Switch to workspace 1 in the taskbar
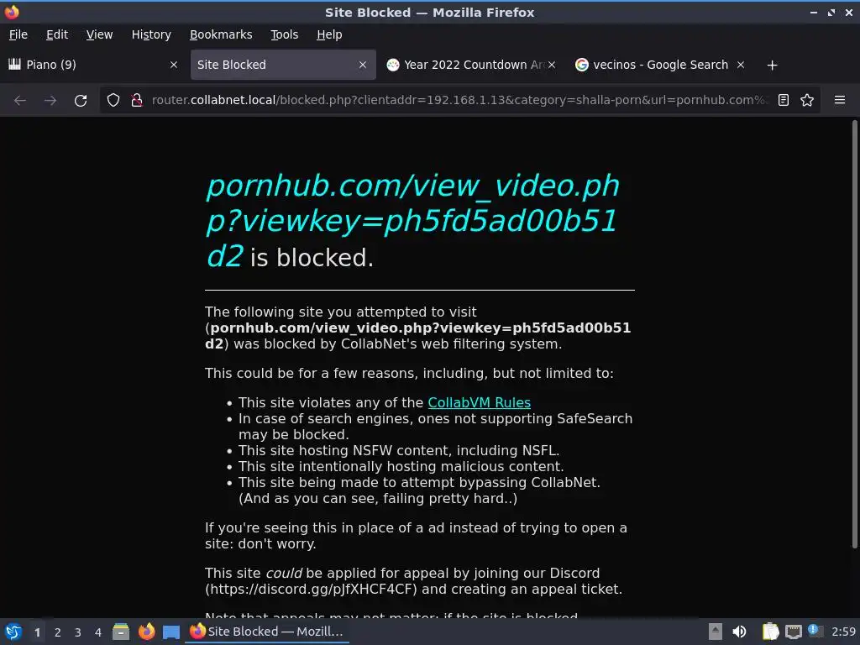Screen dimensions: 860x645 (x=37, y=632)
